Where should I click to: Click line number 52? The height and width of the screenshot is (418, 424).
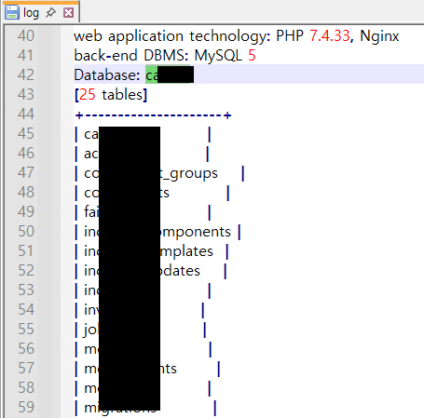click(26, 271)
